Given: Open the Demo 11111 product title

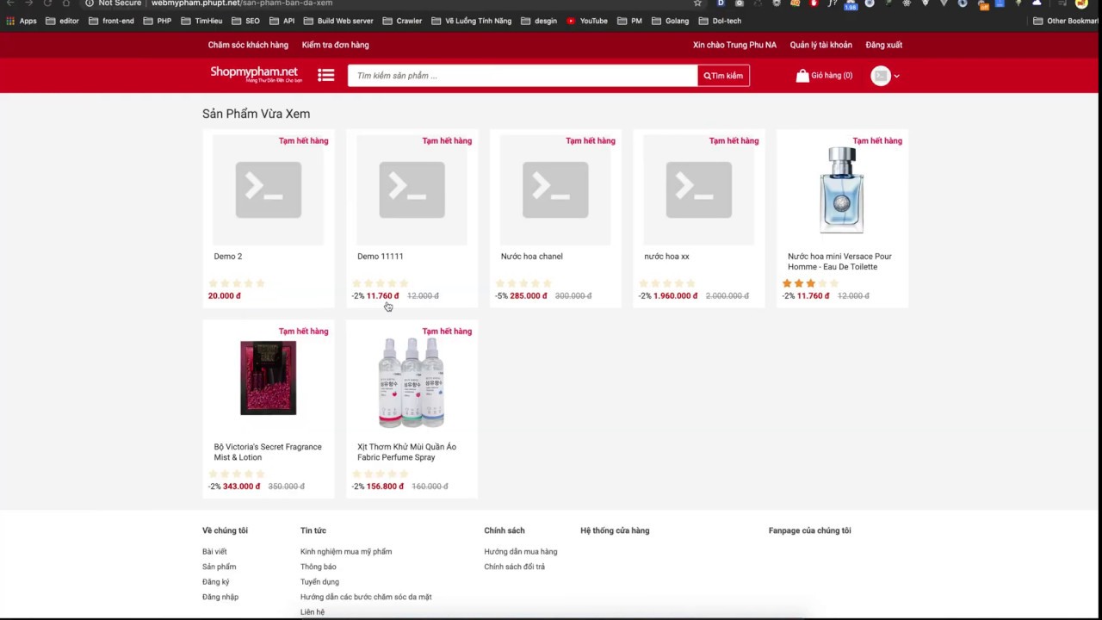Looking at the screenshot, I should point(381,257).
